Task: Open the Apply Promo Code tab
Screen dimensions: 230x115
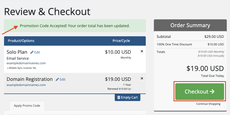Action: (x=27, y=106)
